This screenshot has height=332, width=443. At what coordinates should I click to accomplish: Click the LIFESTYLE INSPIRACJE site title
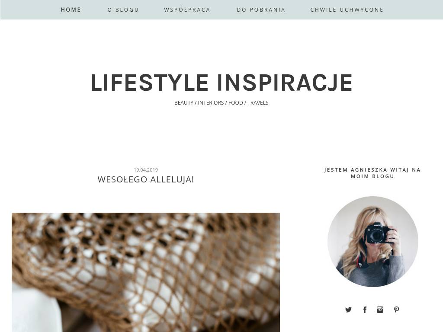[x=221, y=83]
